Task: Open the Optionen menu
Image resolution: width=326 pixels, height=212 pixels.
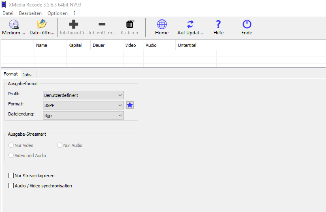Action: tap(58, 13)
